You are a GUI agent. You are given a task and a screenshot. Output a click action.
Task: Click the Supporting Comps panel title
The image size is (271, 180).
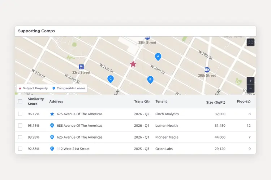click(x=36, y=31)
